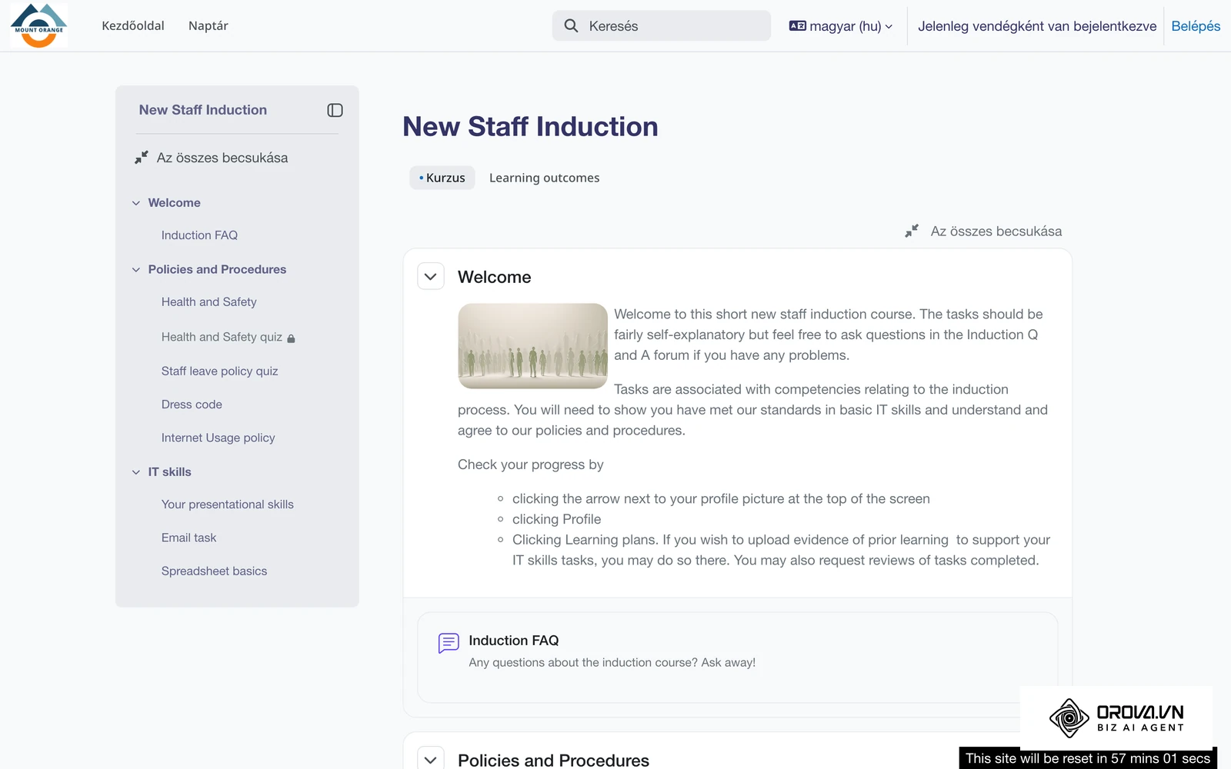1231x769 pixels.
Task: Open Dress code in sidebar
Action: click(192, 404)
